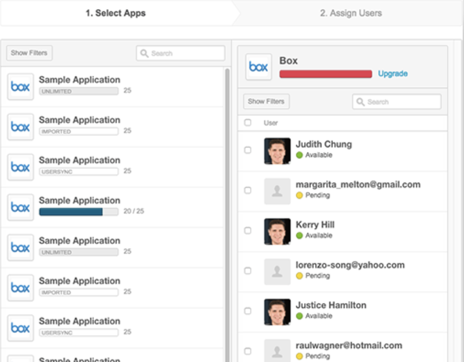Click the box icon of the lower UNLIMITED application
464x362 pixels.
tap(20, 247)
